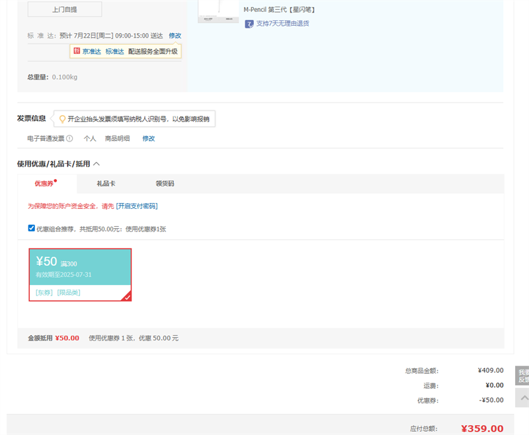Click the red checkmark corner on coupon

[x=127, y=297]
